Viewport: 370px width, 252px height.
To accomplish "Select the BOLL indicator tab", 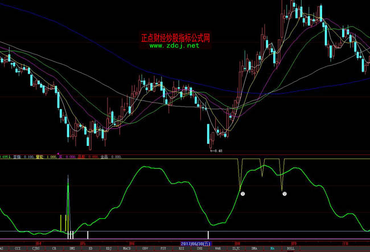I will 290,249.
